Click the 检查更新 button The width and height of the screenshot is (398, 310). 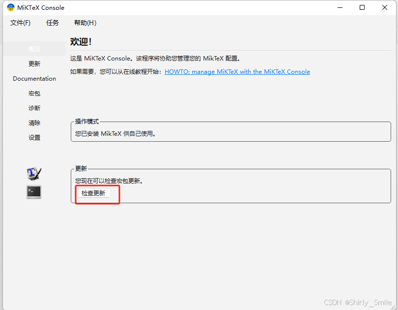point(93,193)
